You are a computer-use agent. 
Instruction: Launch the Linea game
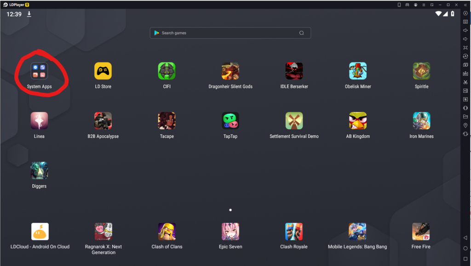[x=39, y=121]
